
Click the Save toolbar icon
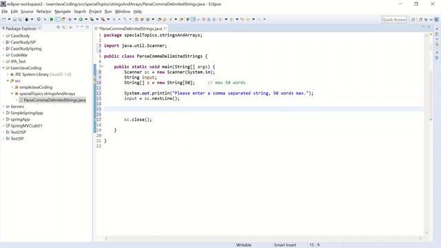click(14, 19)
